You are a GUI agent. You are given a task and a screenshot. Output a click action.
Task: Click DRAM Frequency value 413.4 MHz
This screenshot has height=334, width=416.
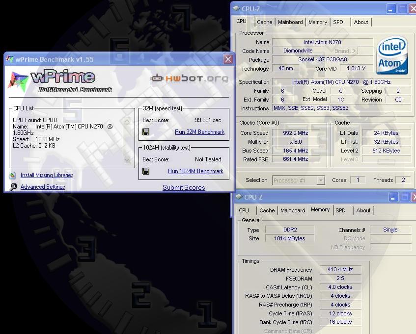[340, 269]
